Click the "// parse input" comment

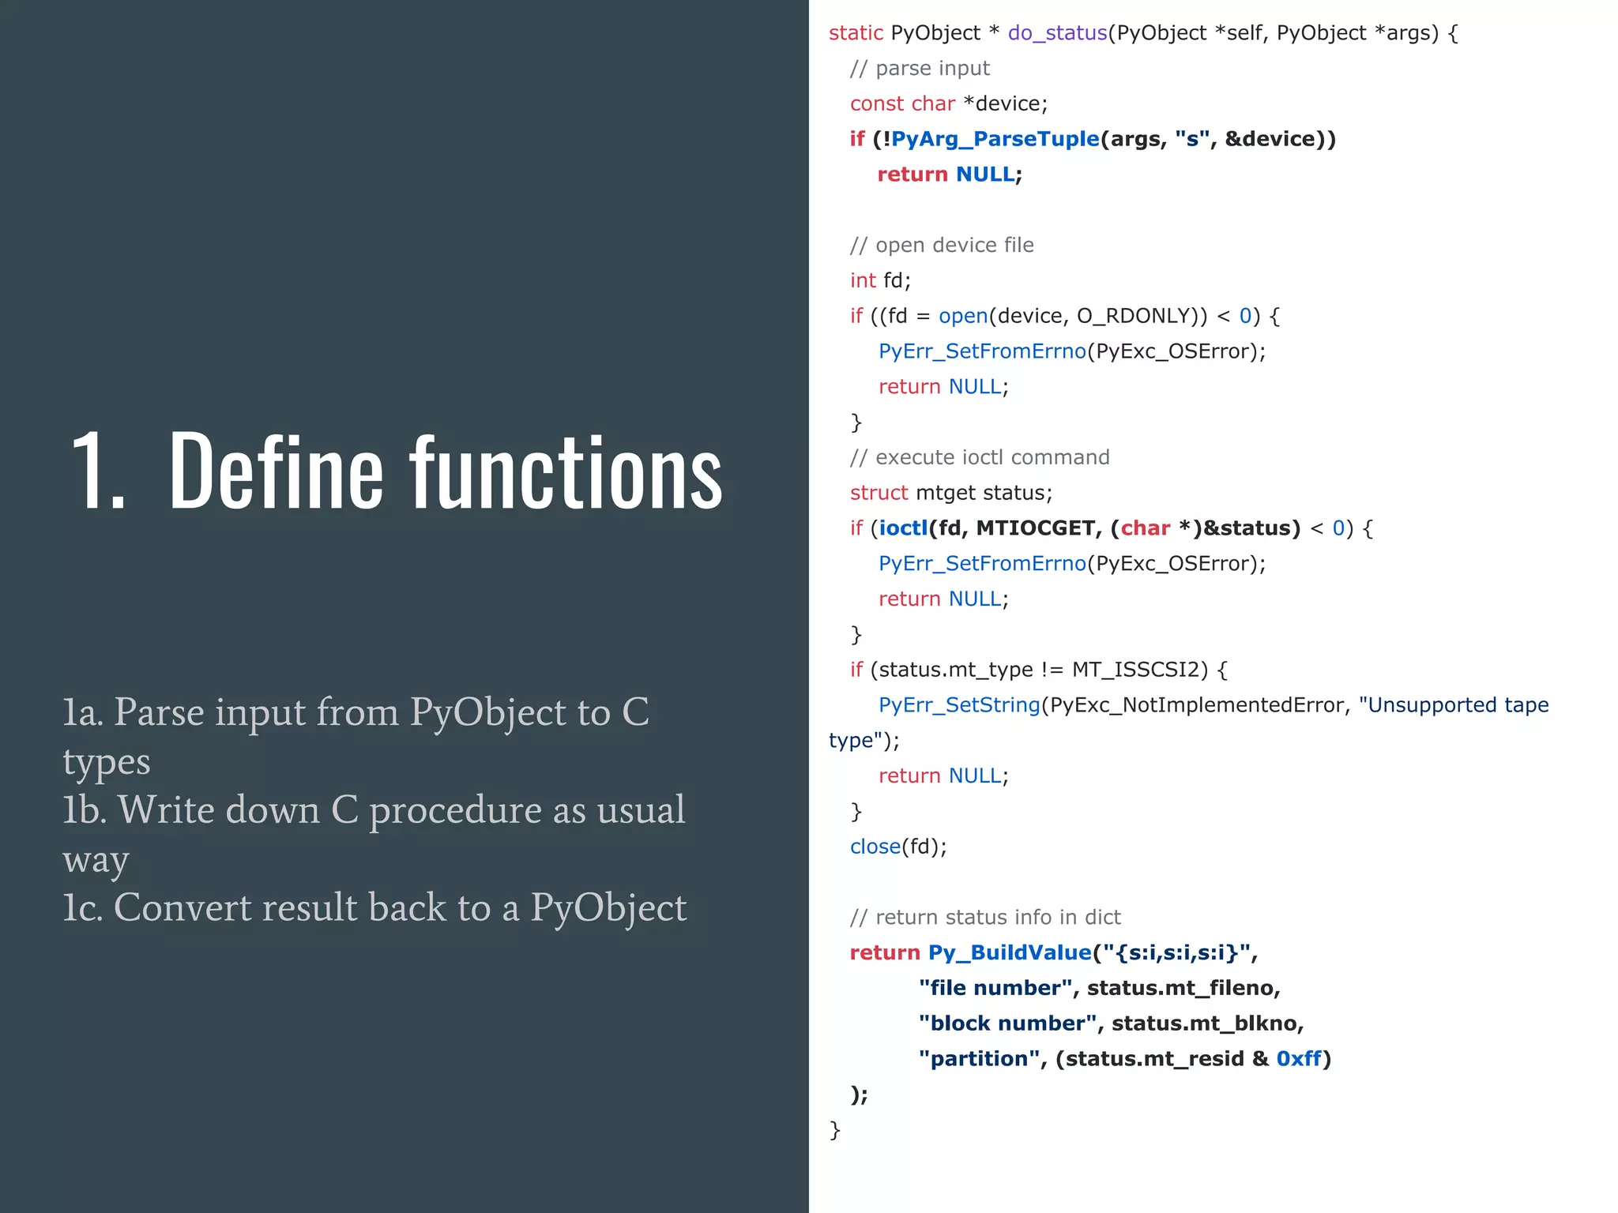tap(919, 69)
